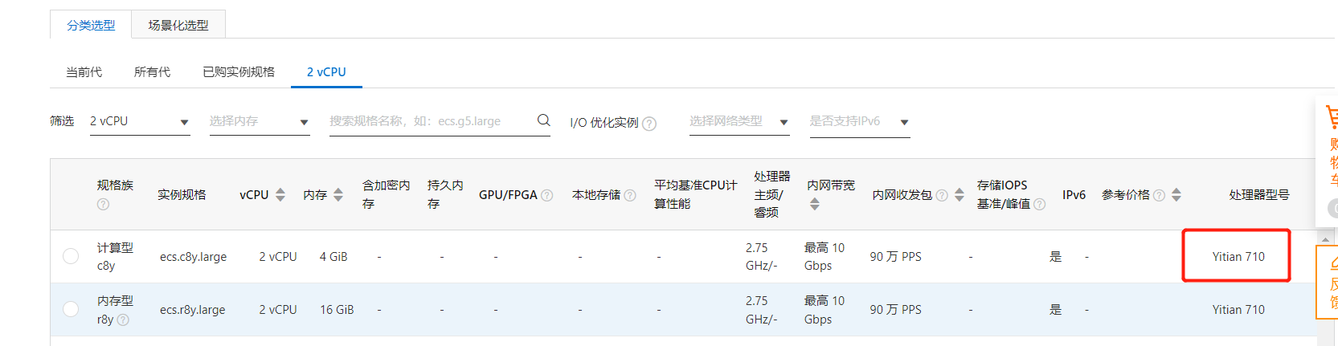Viewport: 1338px width, 346px height.
Task: Click the search magnifier icon
Action: click(543, 120)
